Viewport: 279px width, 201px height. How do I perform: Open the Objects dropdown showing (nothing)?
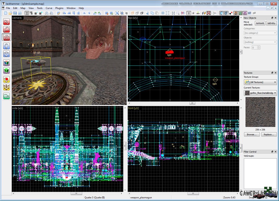[260, 42]
